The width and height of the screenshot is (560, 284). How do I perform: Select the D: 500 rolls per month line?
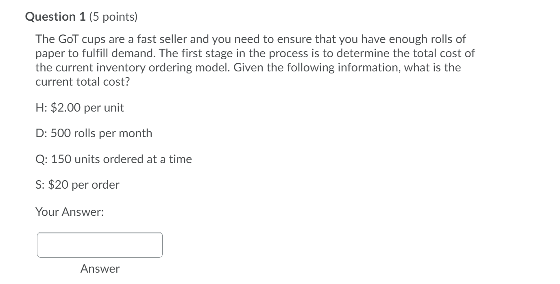94,133
